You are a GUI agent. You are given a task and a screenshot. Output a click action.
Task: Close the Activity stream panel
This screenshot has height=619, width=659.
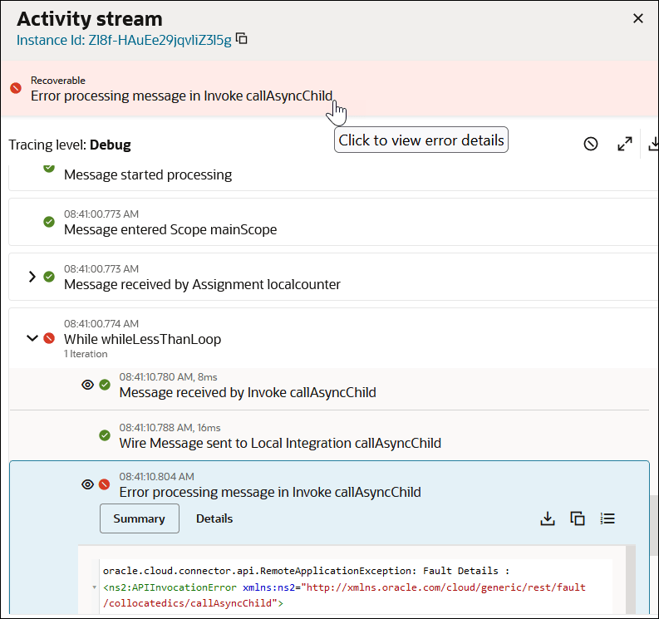tap(637, 18)
